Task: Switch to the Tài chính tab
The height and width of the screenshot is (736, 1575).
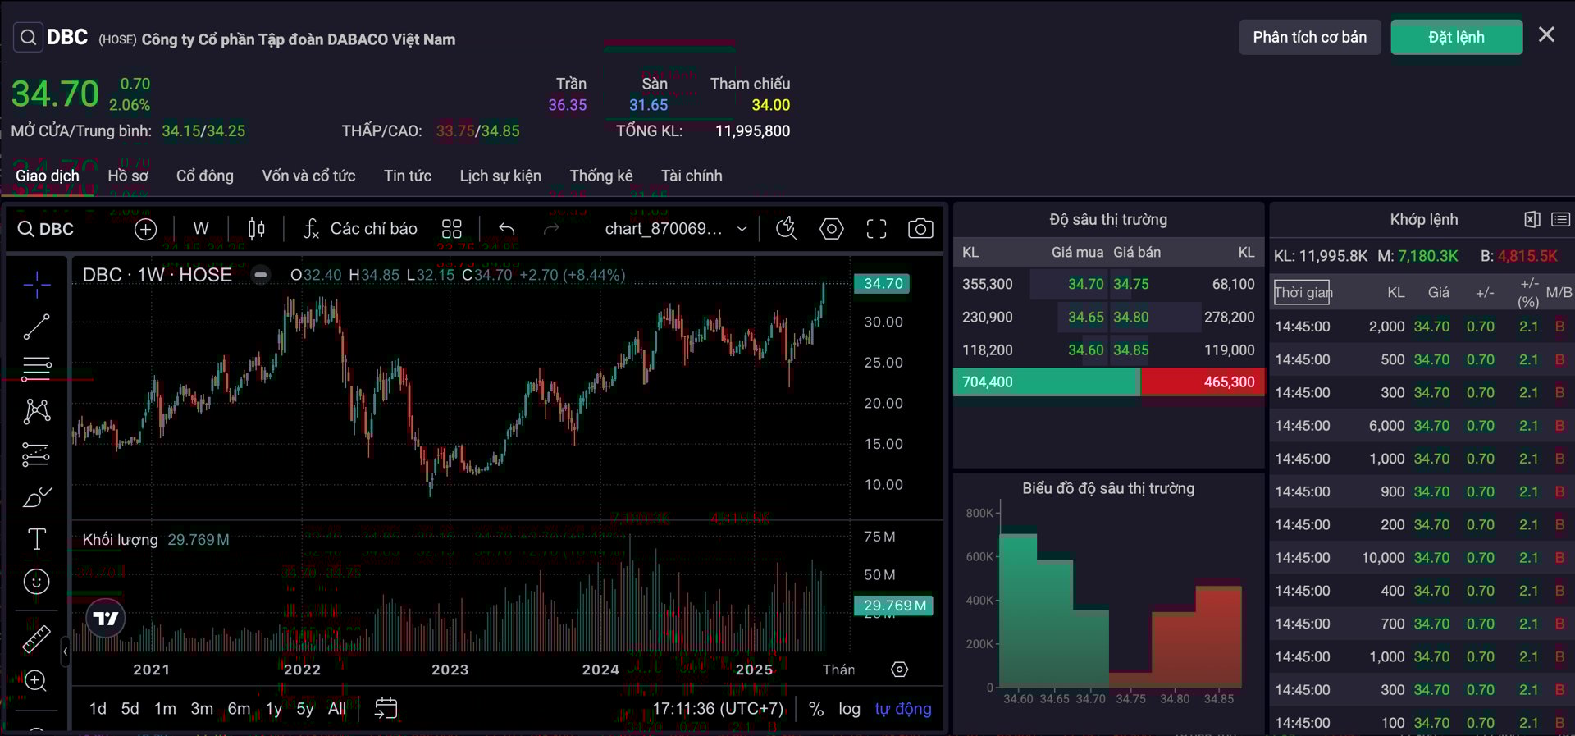Action: tap(692, 176)
